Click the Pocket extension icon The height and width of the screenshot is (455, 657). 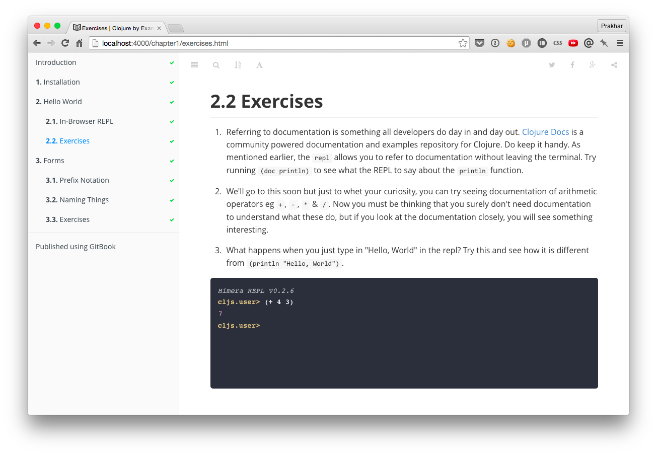click(480, 43)
